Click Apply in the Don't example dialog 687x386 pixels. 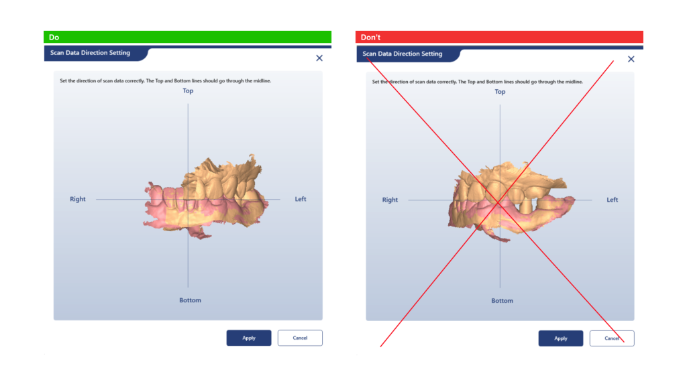pyautogui.click(x=561, y=338)
